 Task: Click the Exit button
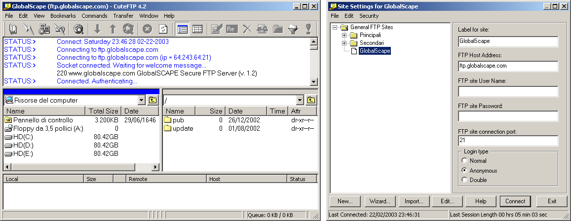(x=552, y=201)
